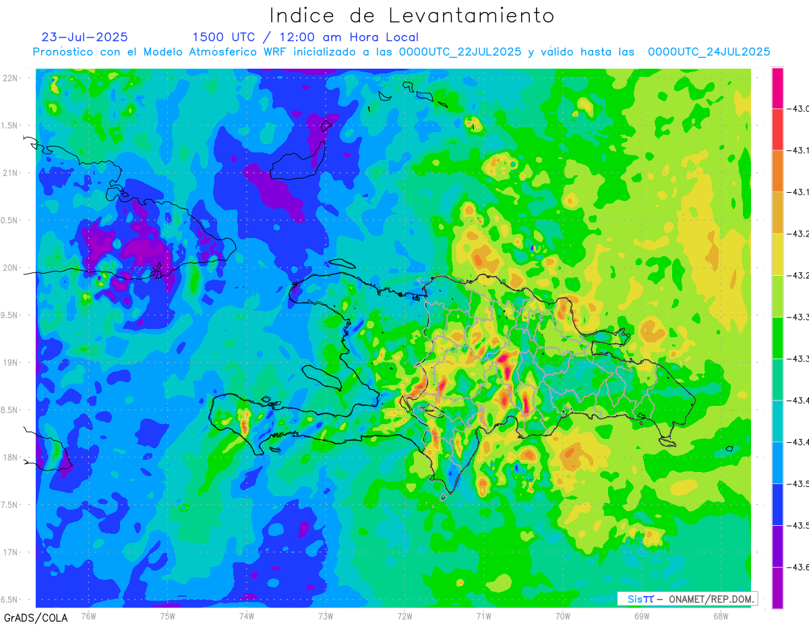Click the "21N" latitude label
Screen dimensions: 809x625
[11, 173]
